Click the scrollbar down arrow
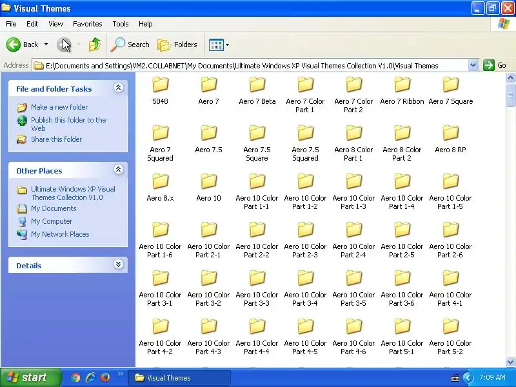This screenshot has width=516, height=387. [x=510, y=362]
